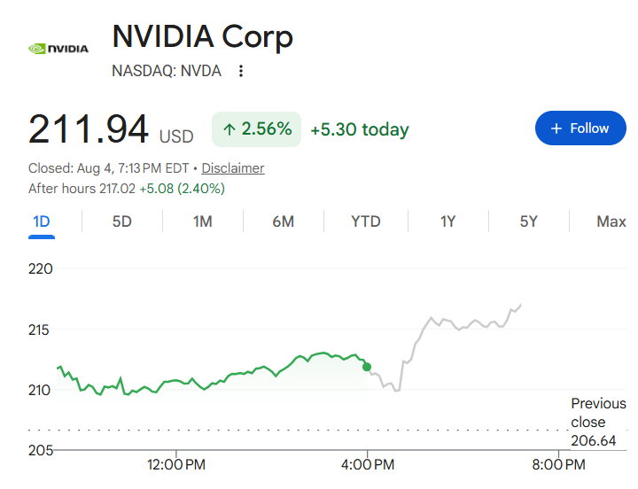Click the 4:00 PM axis tick
The height and width of the screenshot is (489, 638).
[x=368, y=464]
